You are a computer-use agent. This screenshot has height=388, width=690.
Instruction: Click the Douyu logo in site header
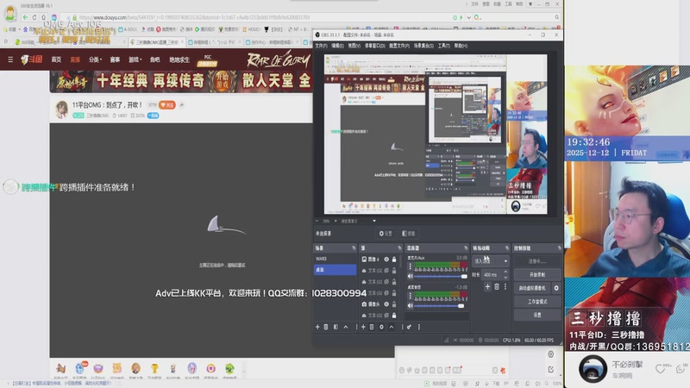coord(32,59)
